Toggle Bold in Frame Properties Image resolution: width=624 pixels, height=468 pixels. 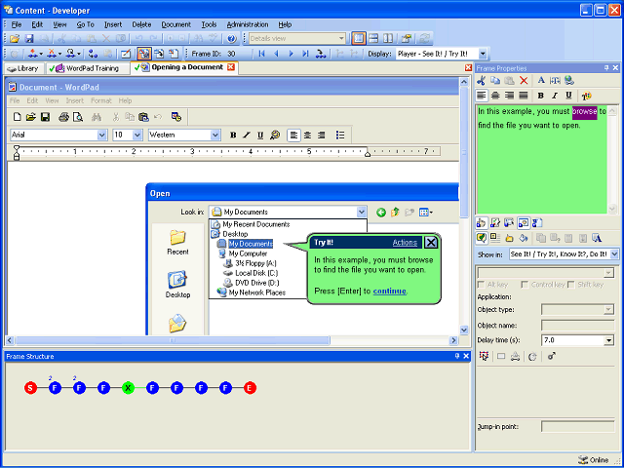point(540,96)
